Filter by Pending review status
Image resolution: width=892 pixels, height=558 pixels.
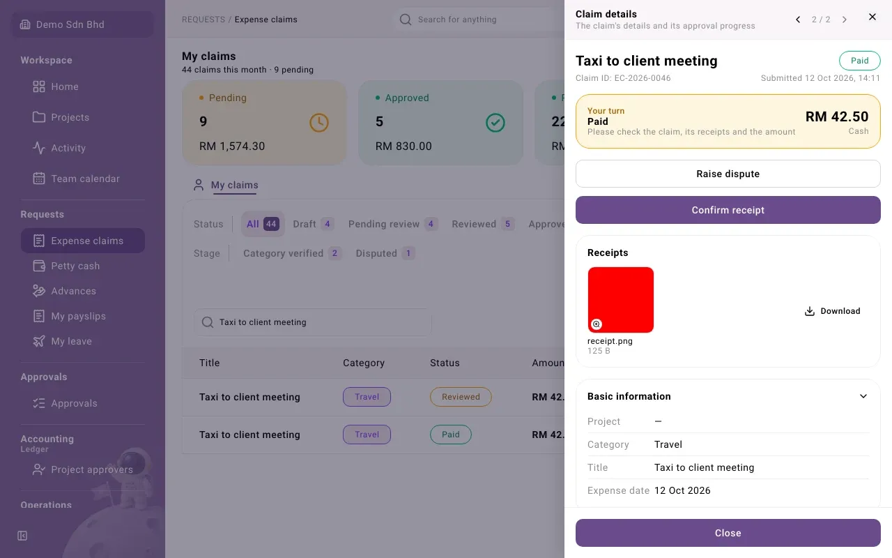[x=393, y=224]
